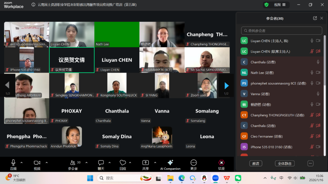Open the 回应 reactions panel
The width and height of the screenshot is (328, 184).
click(x=123, y=163)
